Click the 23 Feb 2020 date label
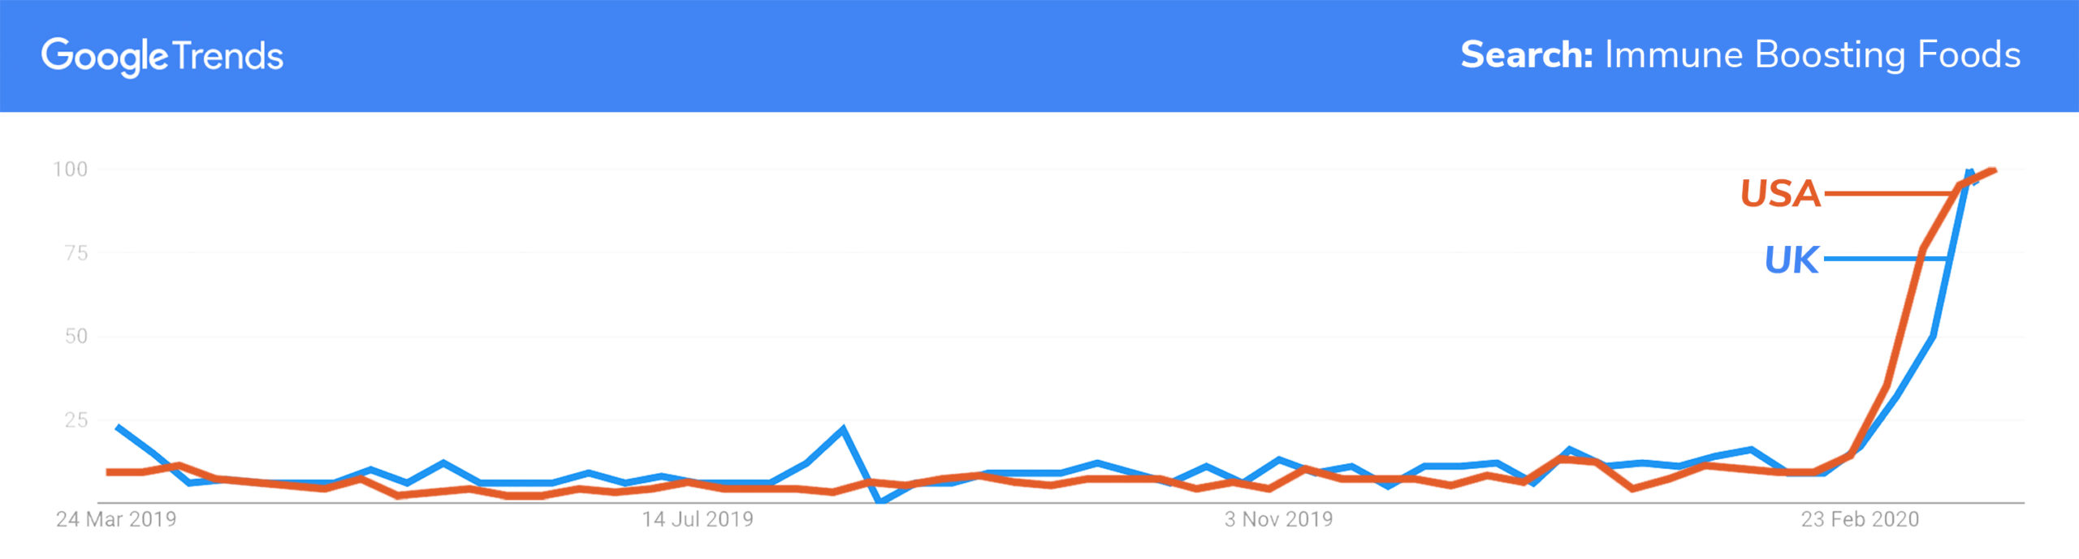2079x559 pixels. (x=1861, y=519)
